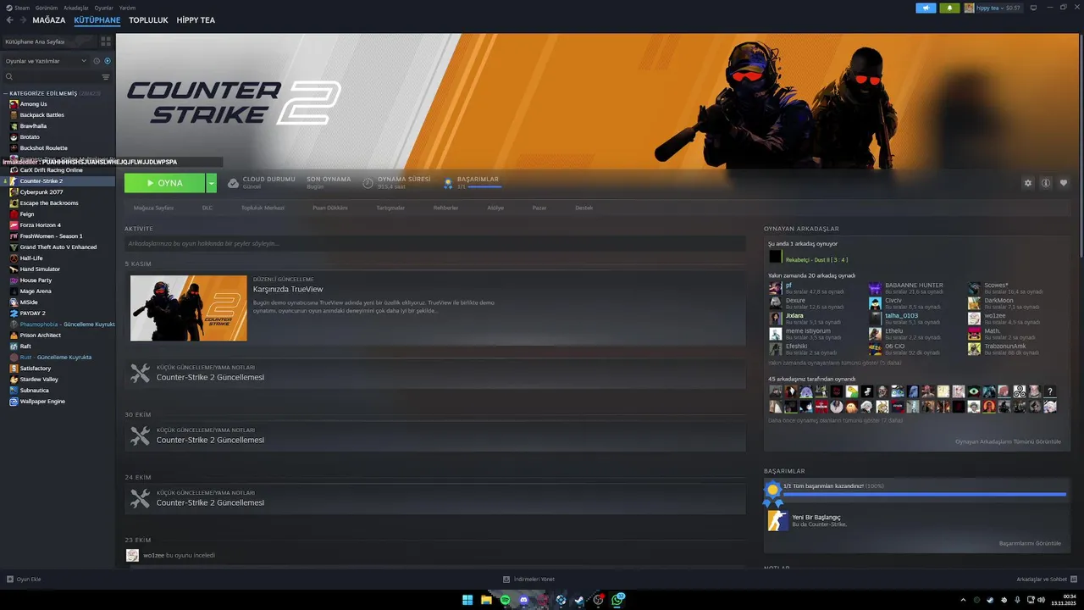This screenshot has width=1084, height=610.
Task: Open WhatsApp from the Windows taskbar
Action: (x=618, y=600)
